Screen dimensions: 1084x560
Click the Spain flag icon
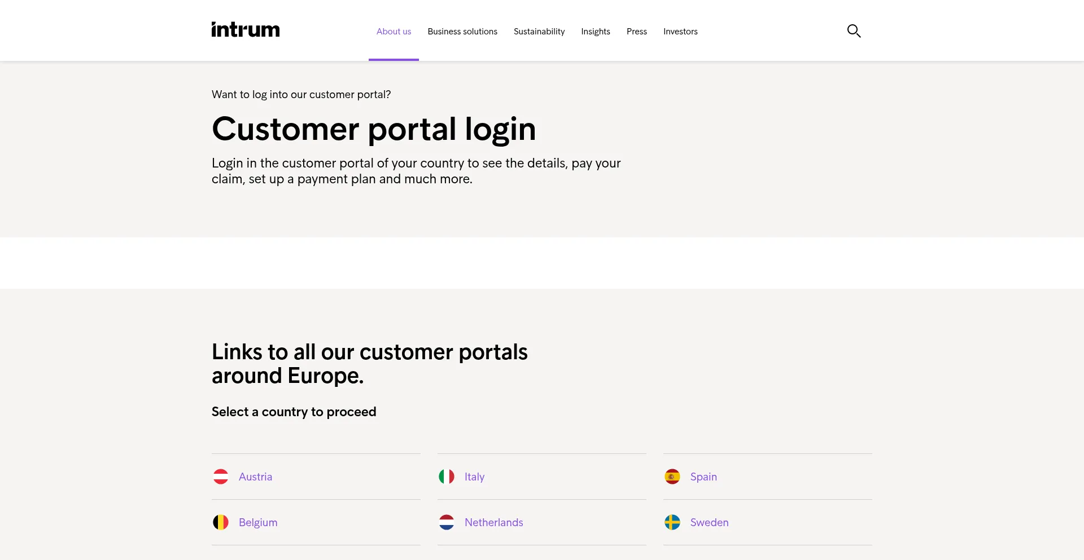point(672,477)
